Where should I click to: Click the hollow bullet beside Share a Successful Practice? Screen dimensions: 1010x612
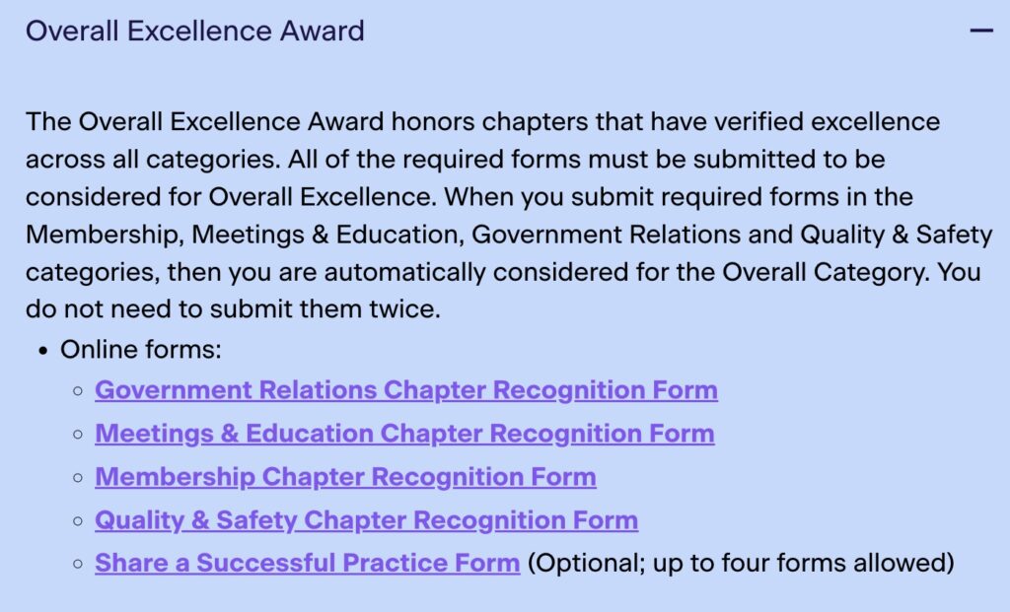tap(78, 565)
